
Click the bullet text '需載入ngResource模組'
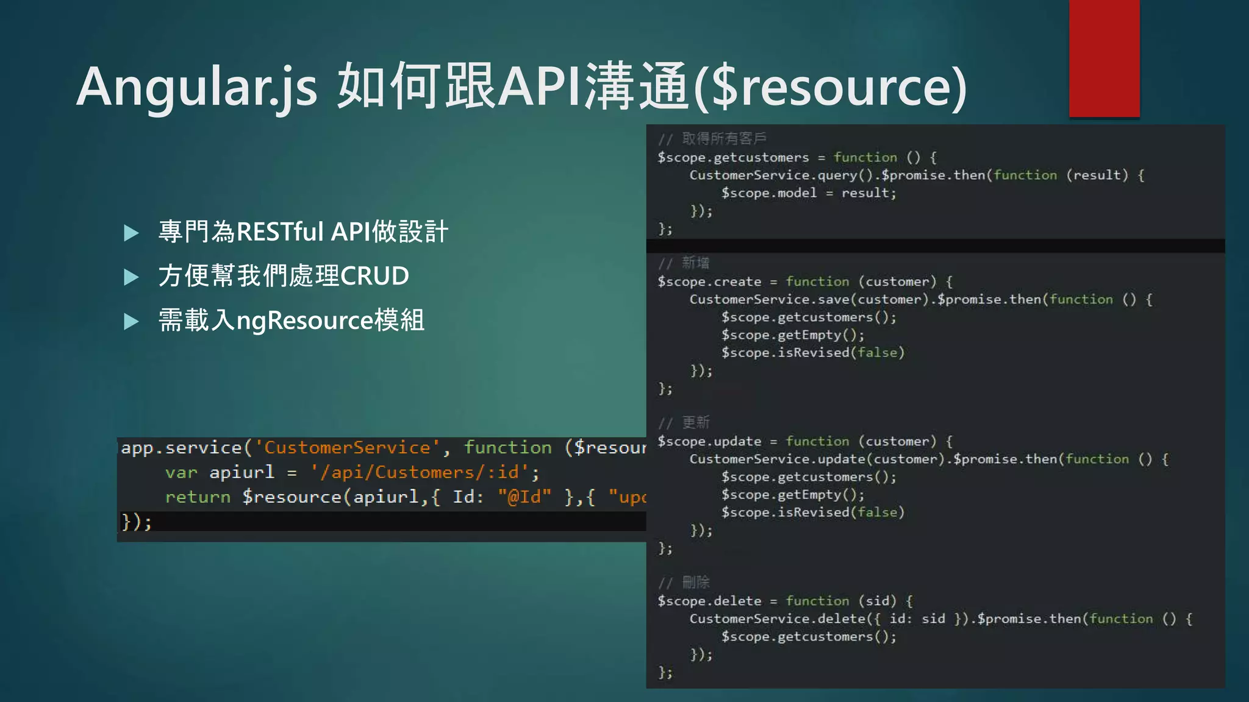click(x=292, y=320)
